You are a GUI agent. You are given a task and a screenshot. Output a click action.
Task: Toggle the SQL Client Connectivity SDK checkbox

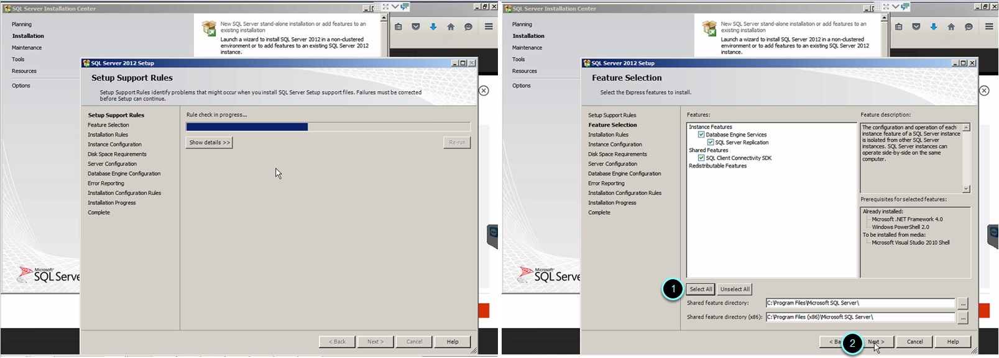[701, 158]
